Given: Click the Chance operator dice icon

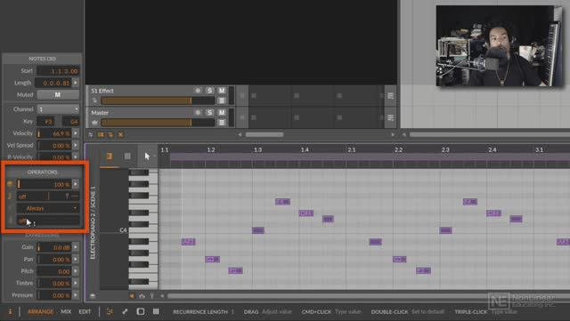Looking at the screenshot, I should (x=10, y=184).
